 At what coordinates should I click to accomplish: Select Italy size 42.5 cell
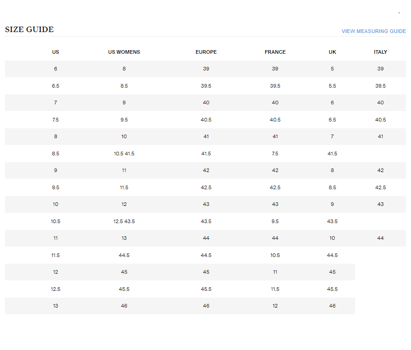(x=380, y=187)
